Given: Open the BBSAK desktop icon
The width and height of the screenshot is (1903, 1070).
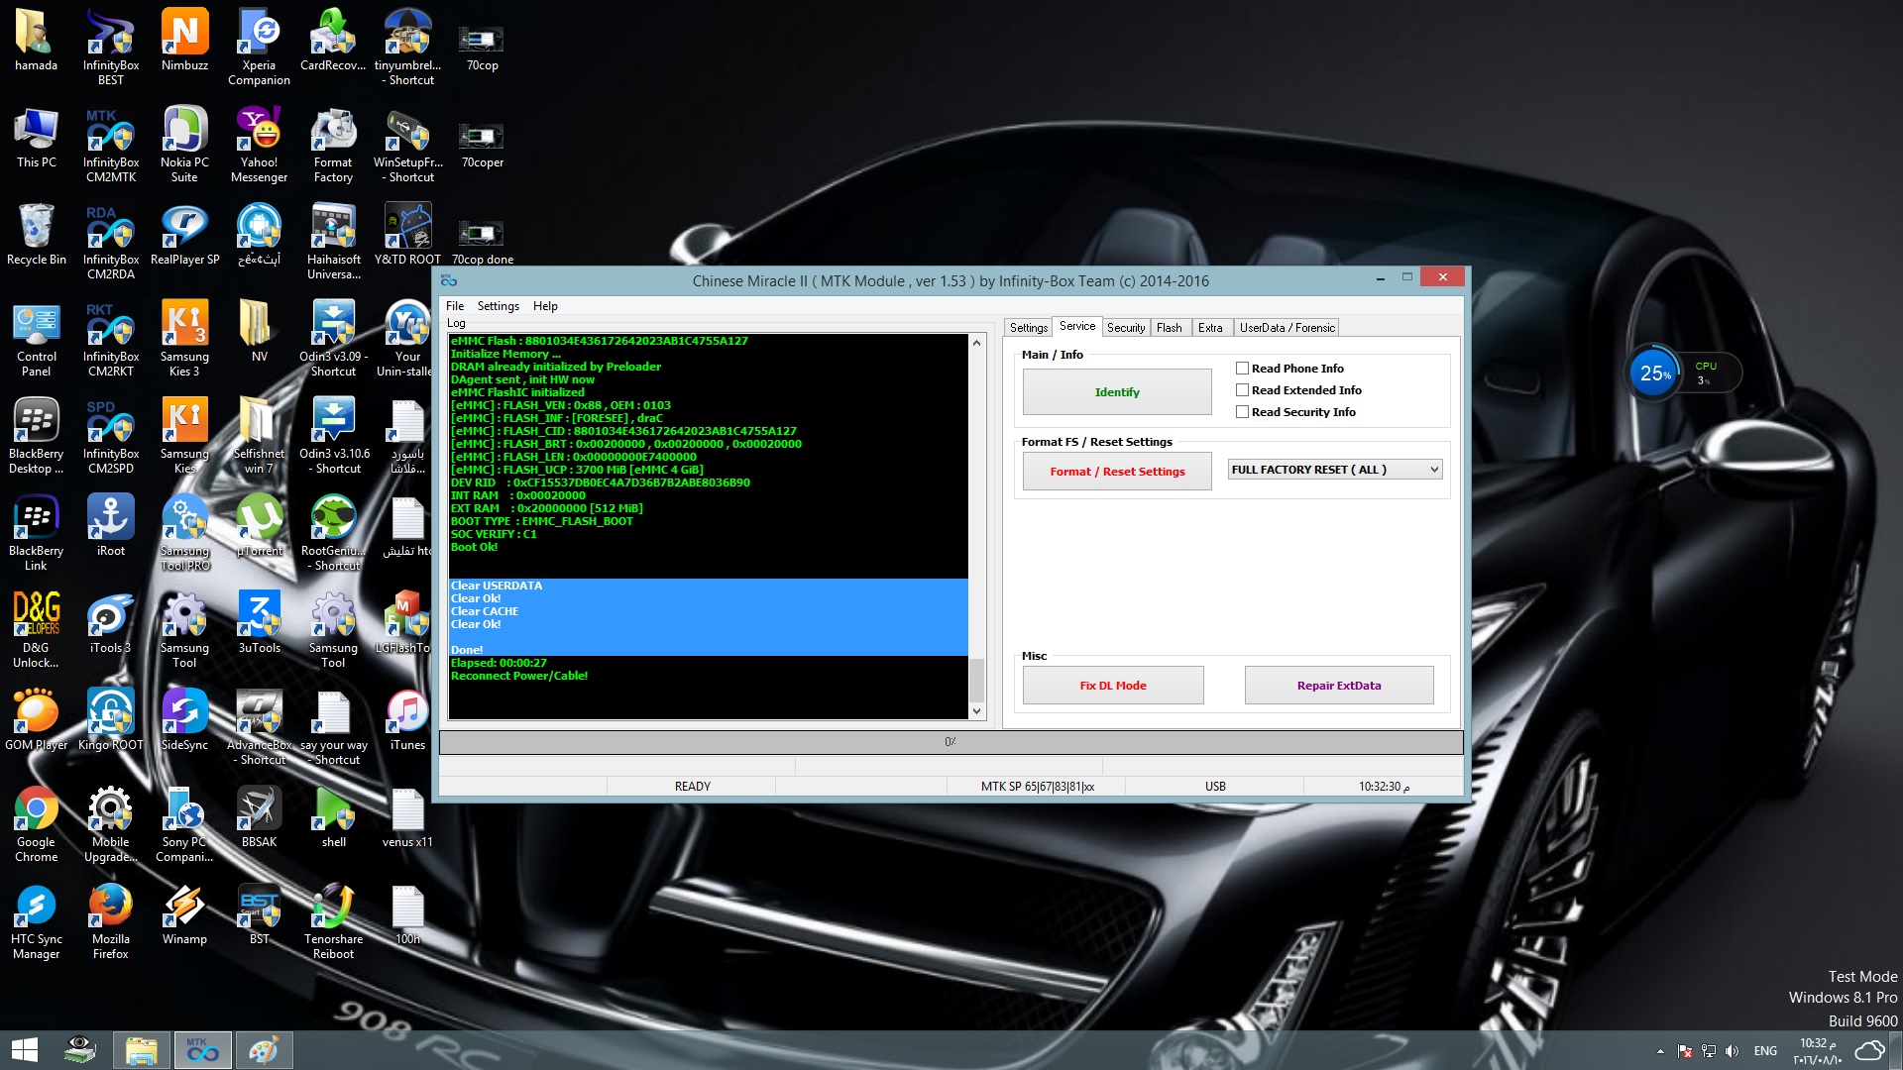Looking at the screenshot, I should 259,816.
